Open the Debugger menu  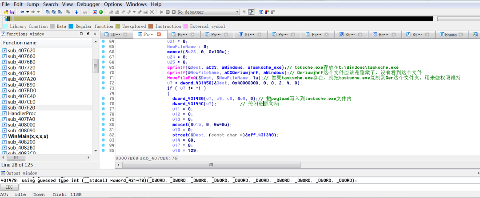pos(88,4)
